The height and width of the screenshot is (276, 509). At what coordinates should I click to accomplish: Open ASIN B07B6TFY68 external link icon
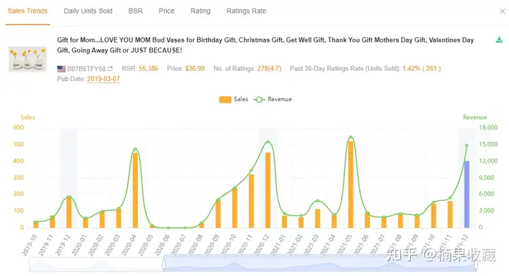(x=110, y=69)
